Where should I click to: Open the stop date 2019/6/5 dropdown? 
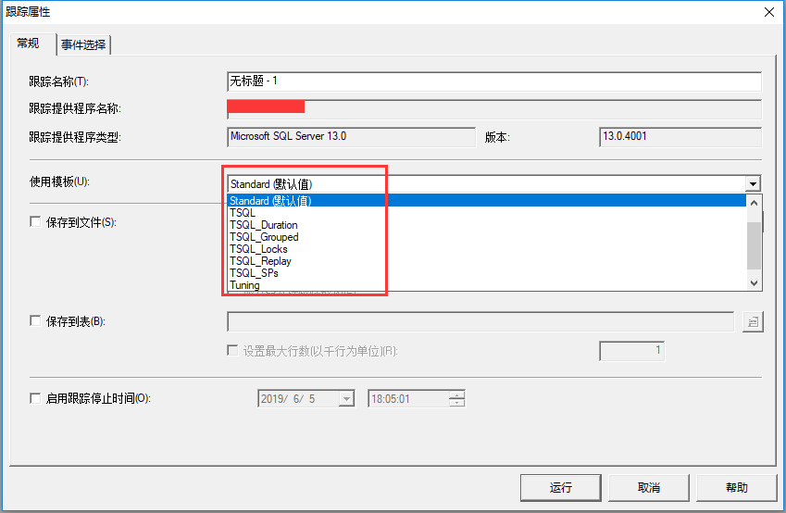pos(346,399)
